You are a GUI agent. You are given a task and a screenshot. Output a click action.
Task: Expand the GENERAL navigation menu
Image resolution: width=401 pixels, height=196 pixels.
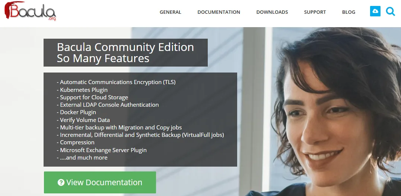(x=170, y=12)
